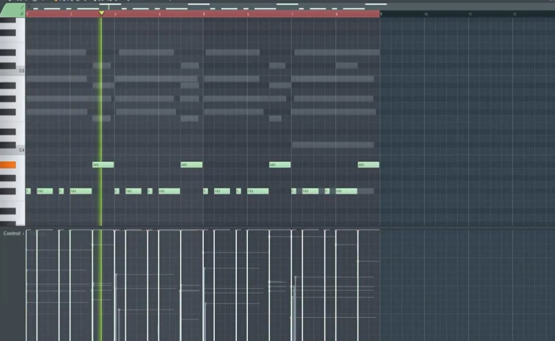555x341 pixels.
Task: Click the green piano roll corner button
Action: coord(13,10)
